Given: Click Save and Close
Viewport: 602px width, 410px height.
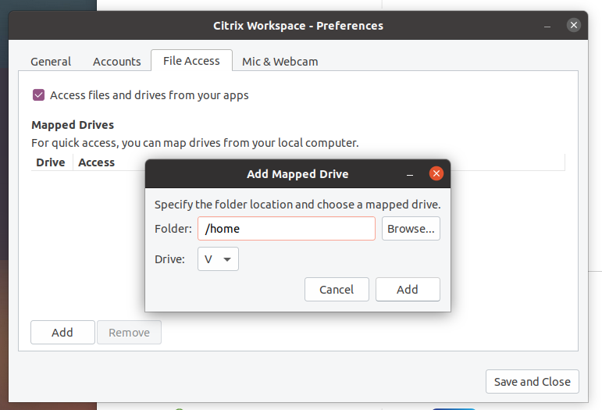Looking at the screenshot, I should pyautogui.click(x=533, y=382).
